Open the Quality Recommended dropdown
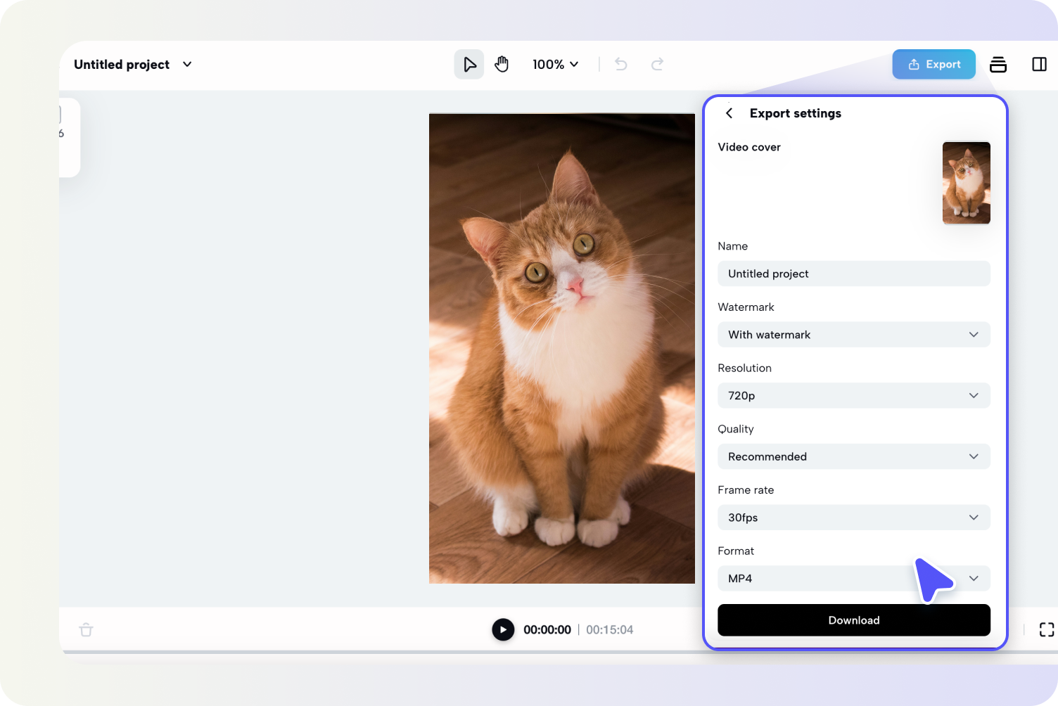Image resolution: width=1058 pixels, height=706 pixels. 854,456
